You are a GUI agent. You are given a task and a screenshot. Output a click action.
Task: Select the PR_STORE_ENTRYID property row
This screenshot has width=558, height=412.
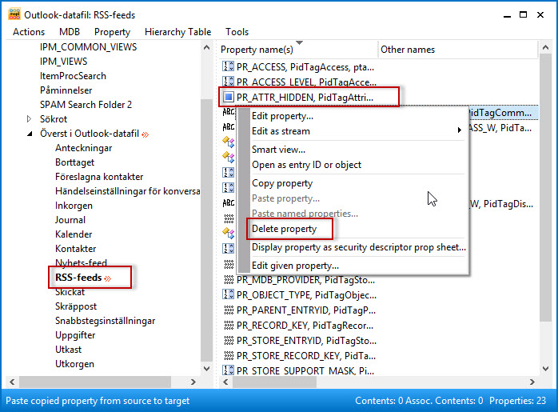coord(306,341)
